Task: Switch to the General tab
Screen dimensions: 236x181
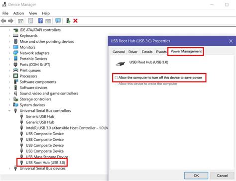Action: click(x=118, y=52)
